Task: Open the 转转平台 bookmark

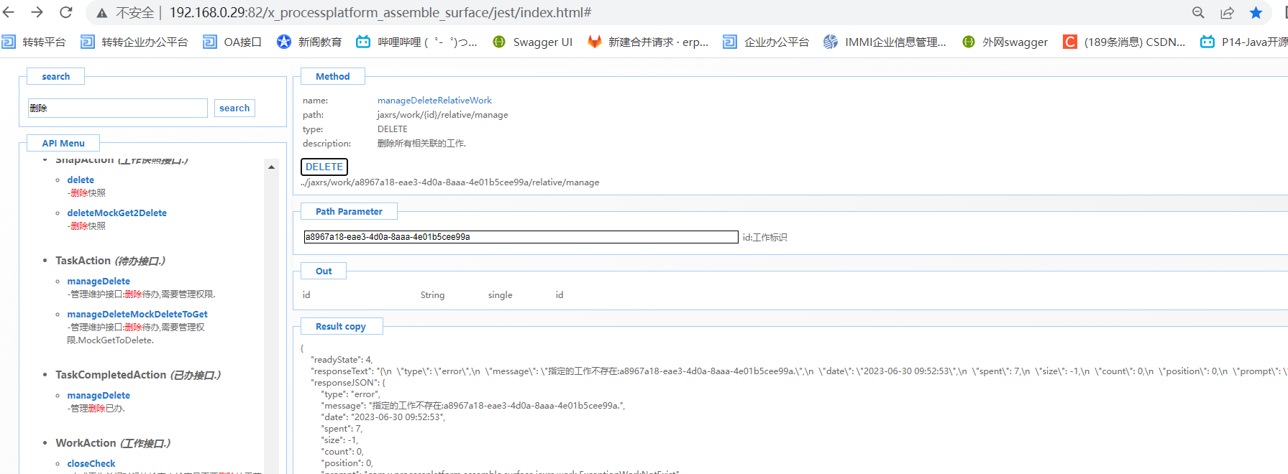Action: [x=34, y=42]
